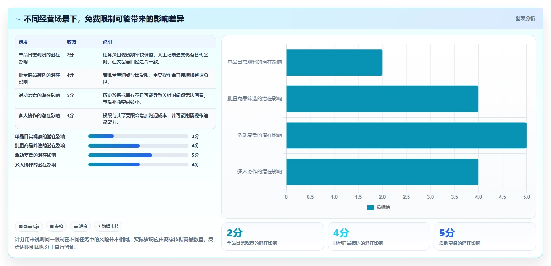Click progress bar for 批量商品筛选的潜在影响
The image size is (551, 266).
tap(138, 146)
